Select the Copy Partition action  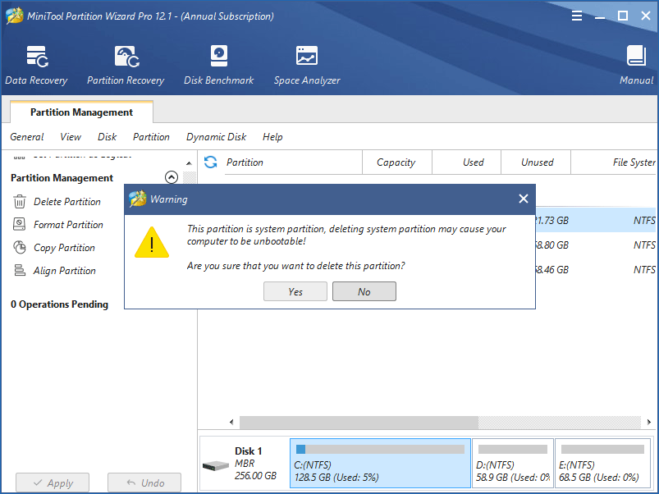64,248
